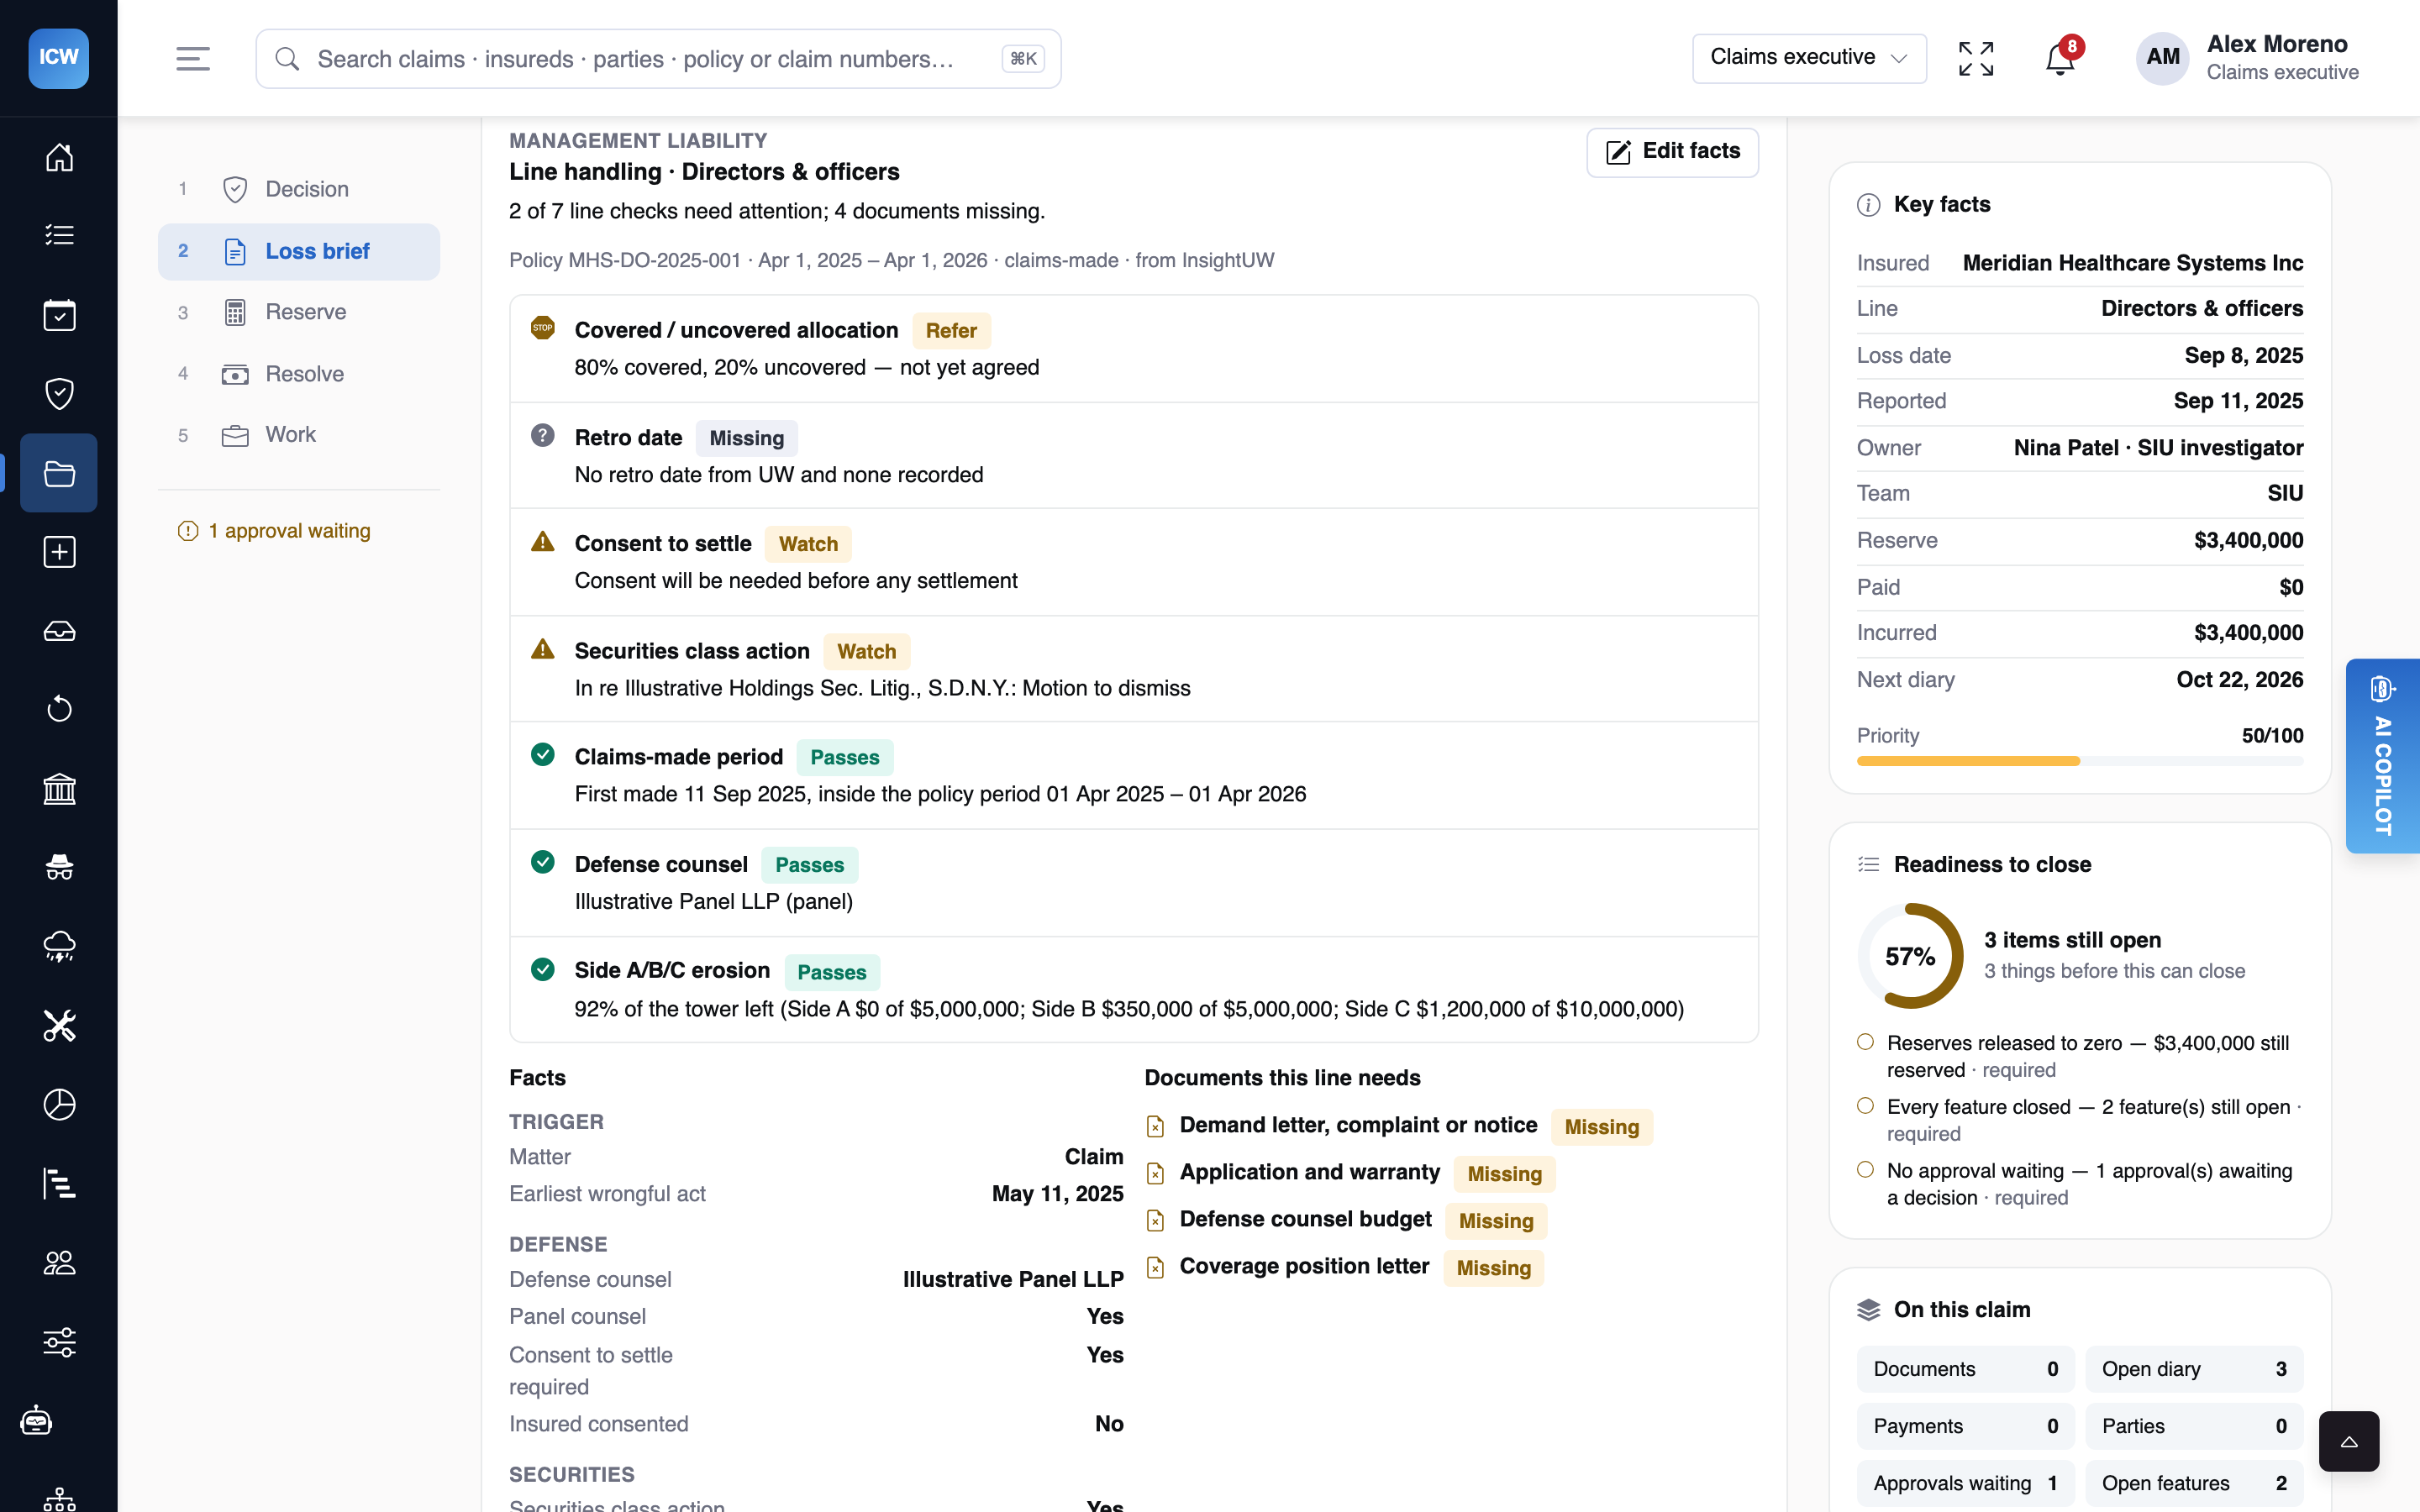
Task: Click the scroll-to-top arrow button
Action: [x=2349, y=1441]
